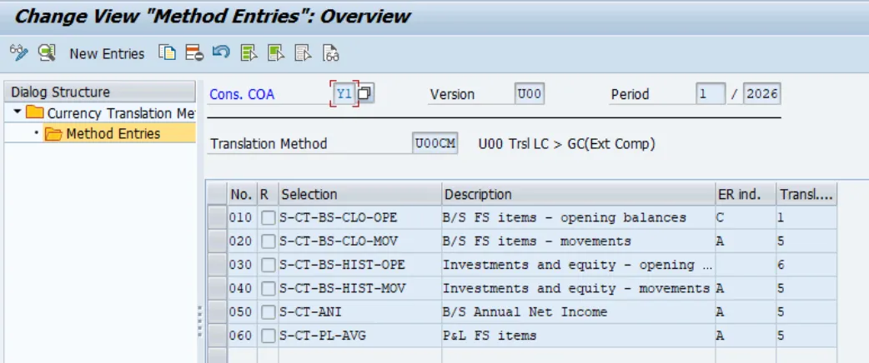Viewport: 869px width, 363px height.
Task: Click the Select All icon
Action: 249,53
